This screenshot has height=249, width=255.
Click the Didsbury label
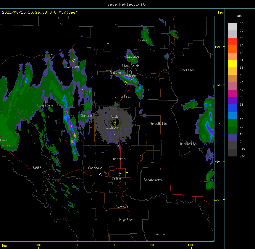tap(114, 127)
